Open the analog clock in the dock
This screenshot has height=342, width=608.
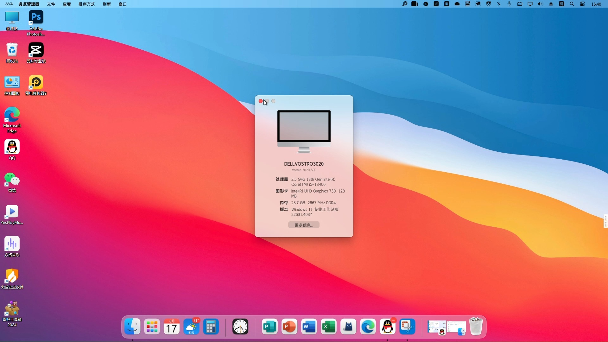[240, 326]
